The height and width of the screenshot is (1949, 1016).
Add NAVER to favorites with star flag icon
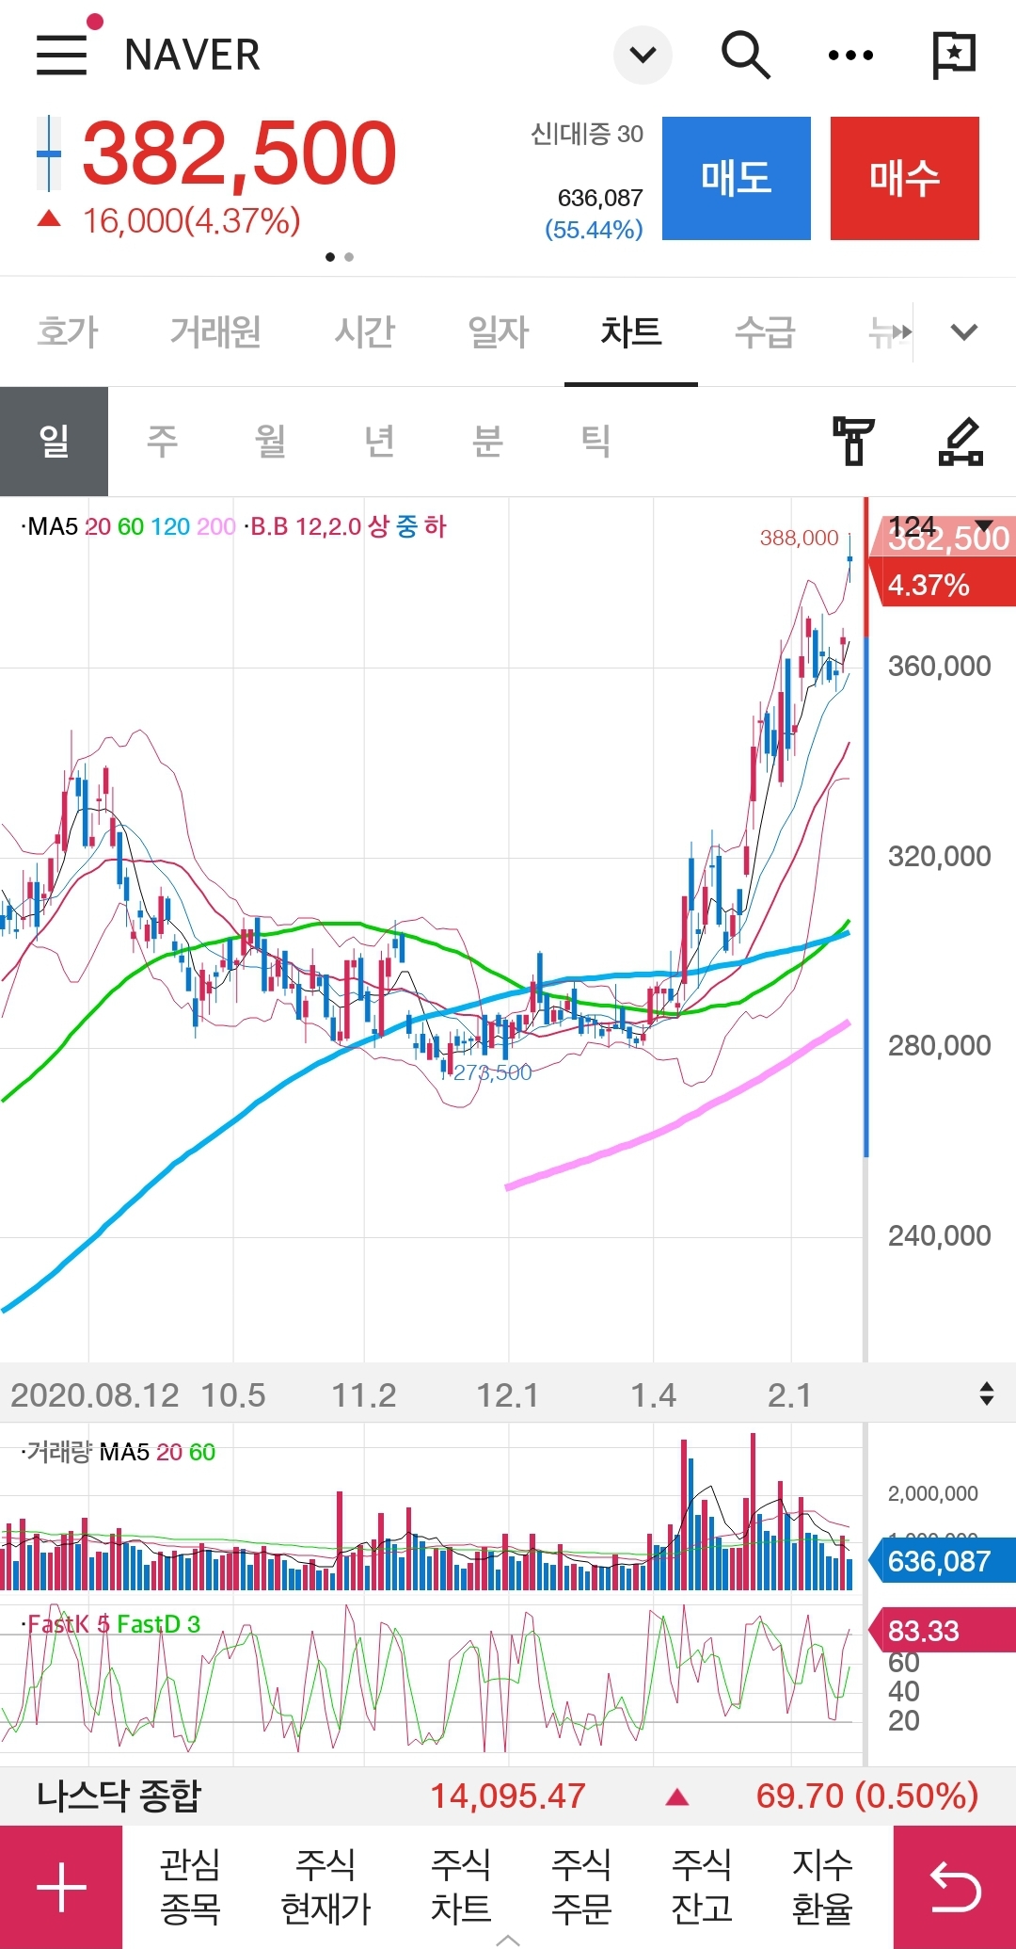(953, 55)
